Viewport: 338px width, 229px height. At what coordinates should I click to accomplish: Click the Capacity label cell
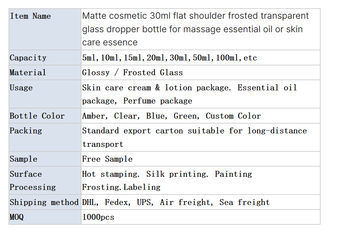pos(45,57)
